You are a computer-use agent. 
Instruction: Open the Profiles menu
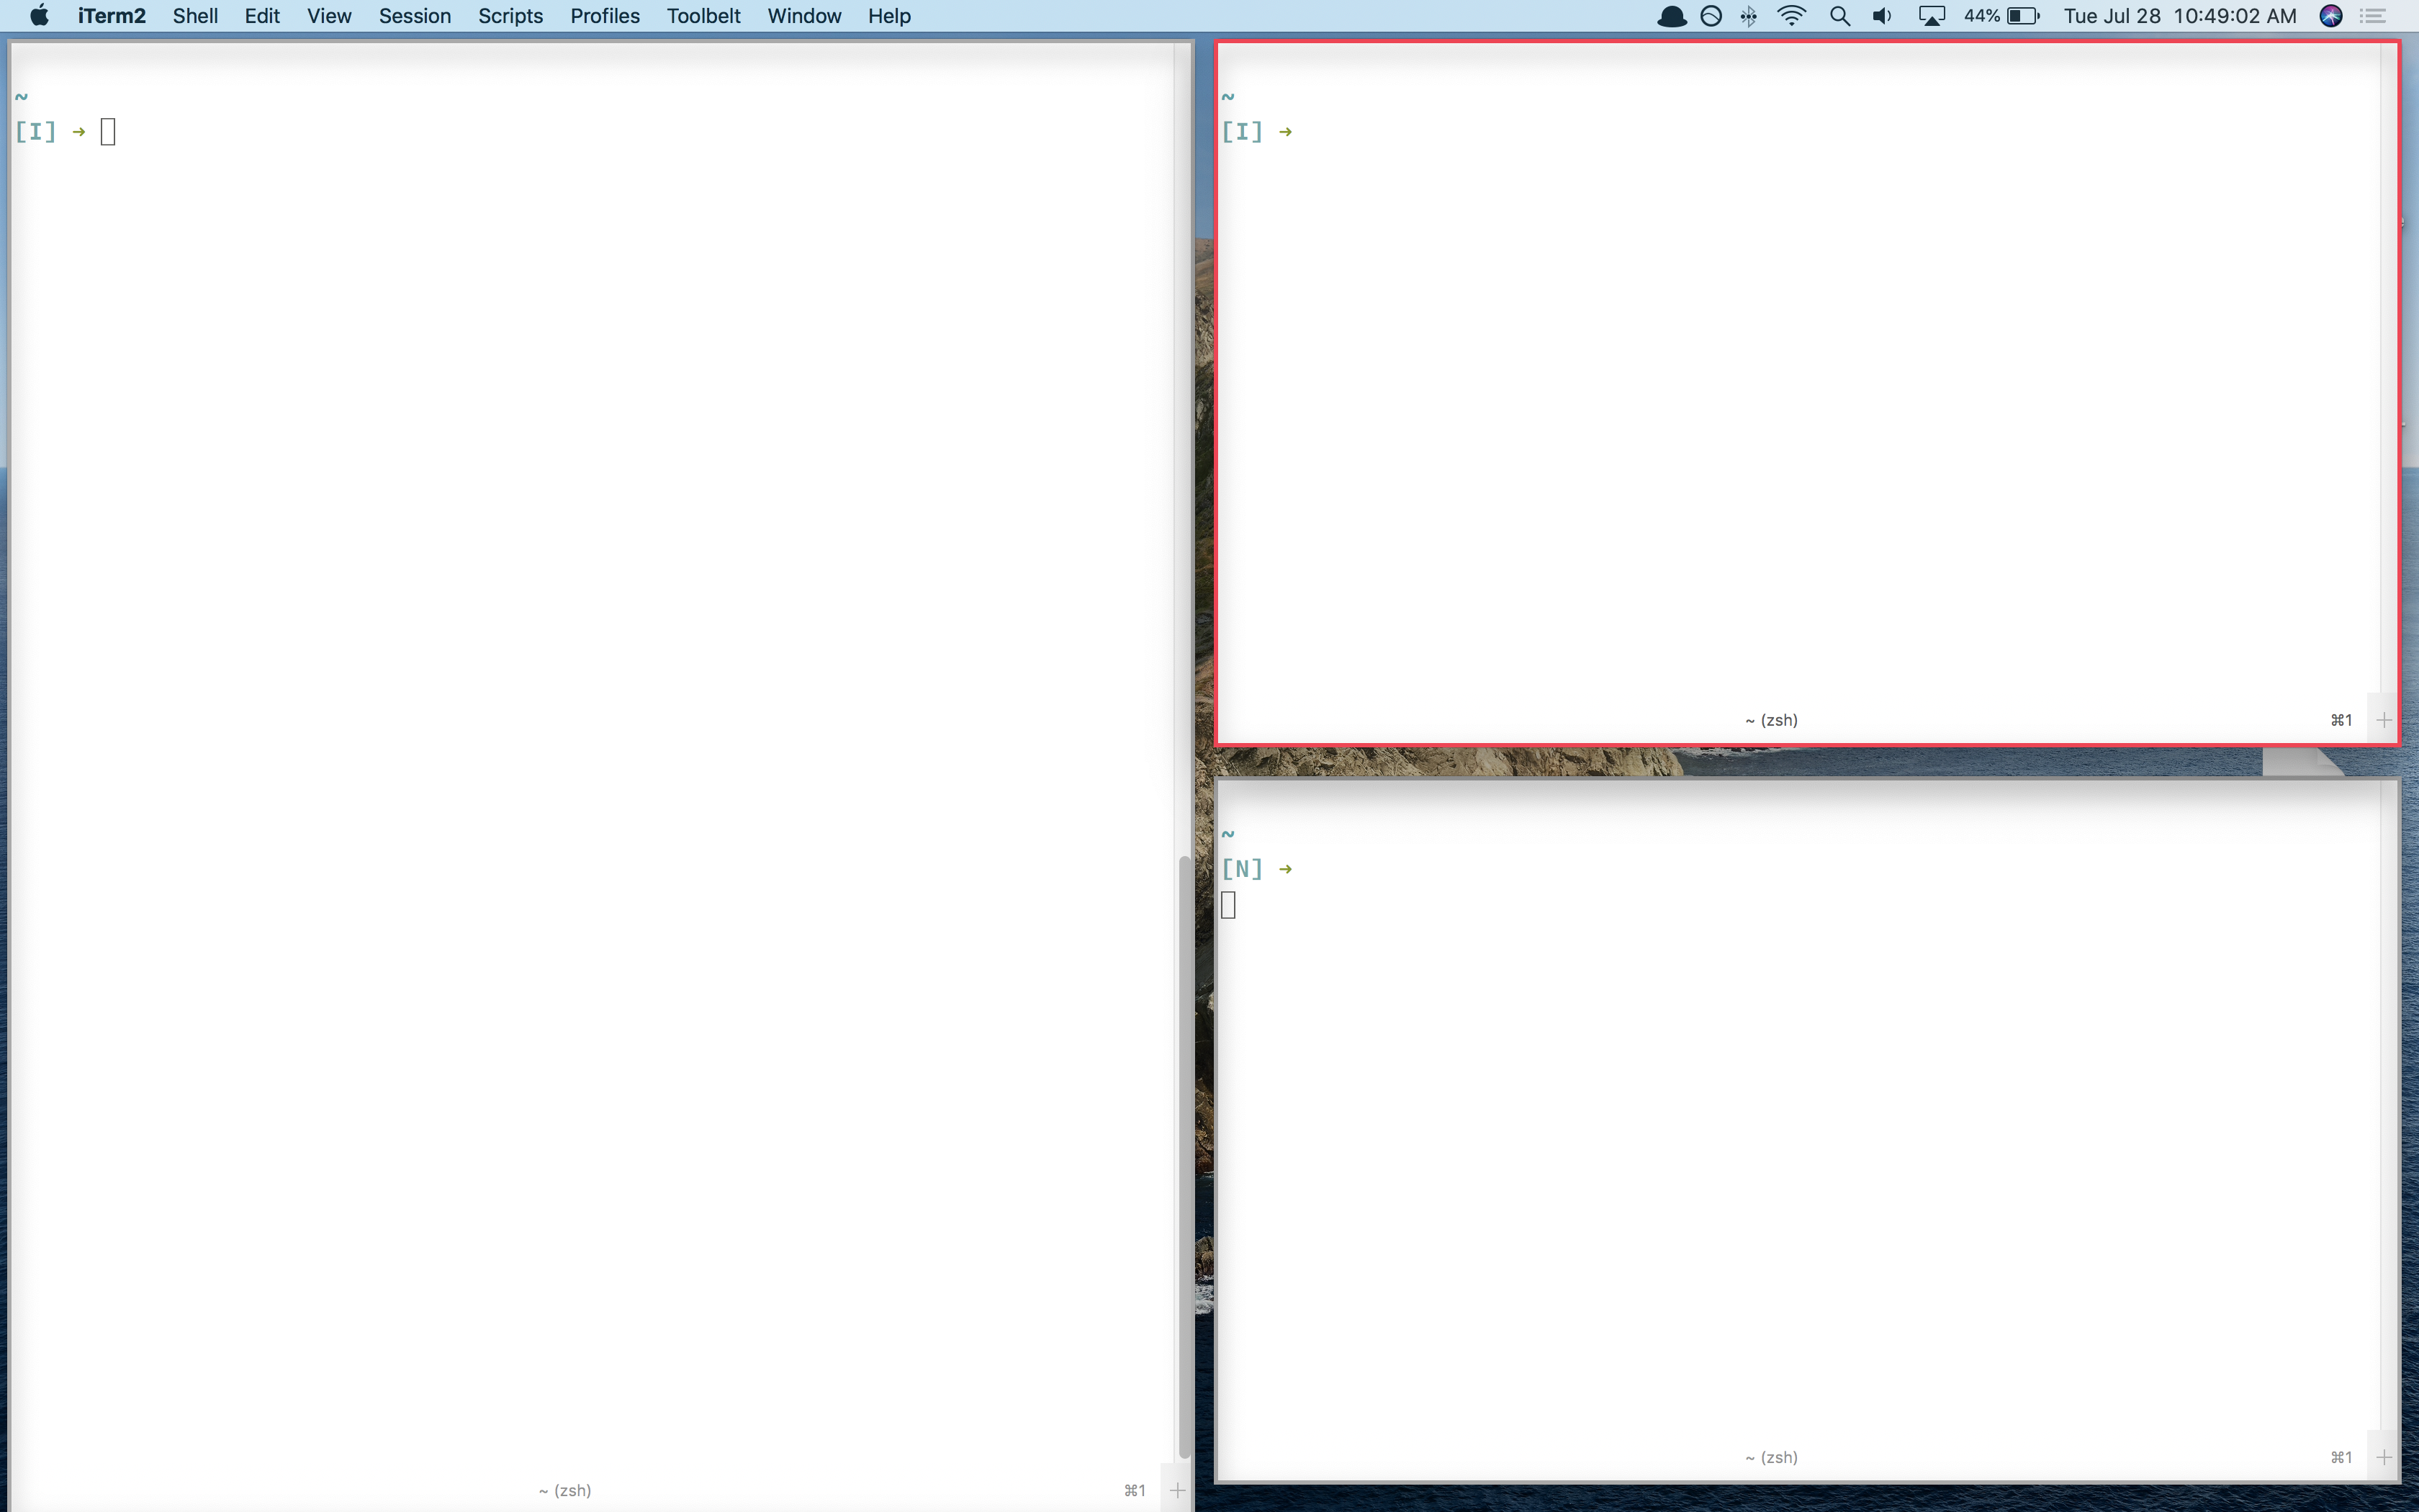[x=603, y=17]
